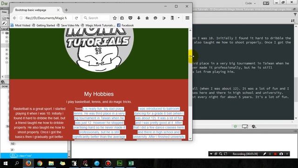298x168 pixels.
Task: Click the Magic Monk Tutorials logo image
Action: pos(99,50)
